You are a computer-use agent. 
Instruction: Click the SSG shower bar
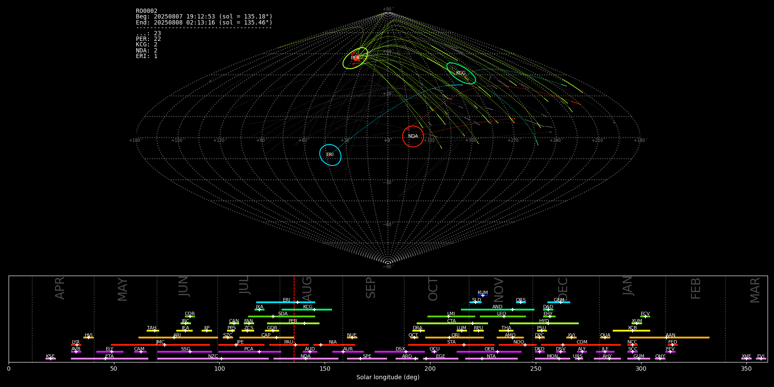coord(184,352)
